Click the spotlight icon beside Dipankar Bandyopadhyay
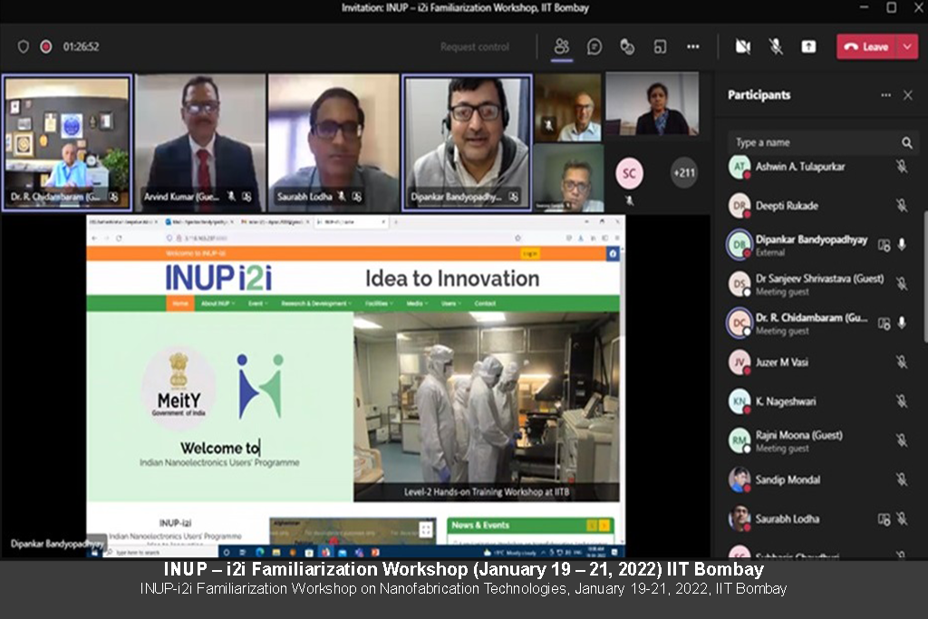The image size is (928, 619). pyautogui.click(x=884, y=245)
